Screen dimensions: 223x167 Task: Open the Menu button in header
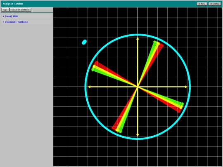click(202, 4)
